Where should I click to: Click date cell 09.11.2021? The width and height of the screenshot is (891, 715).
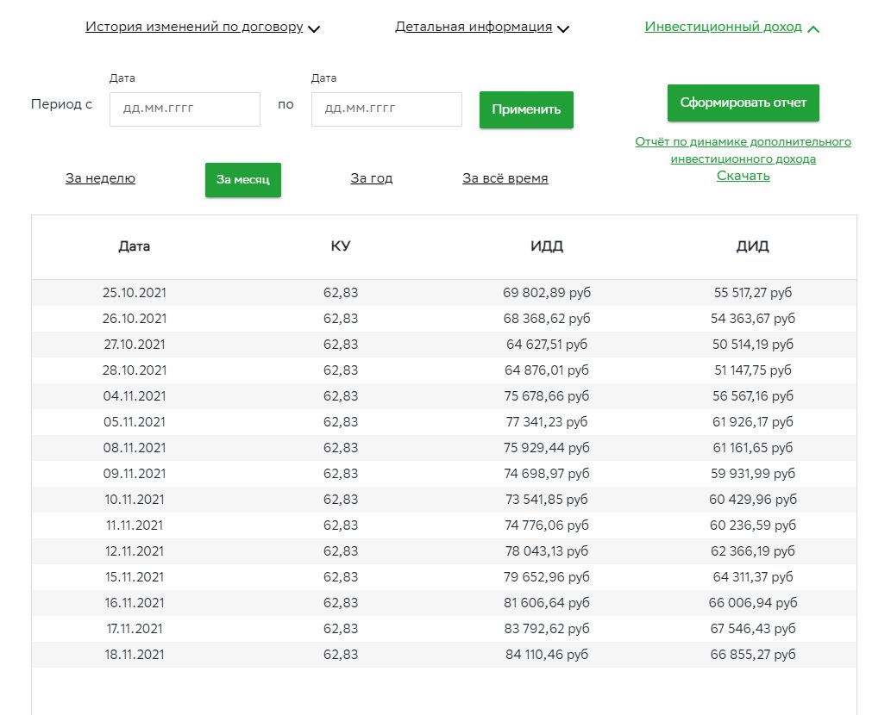[x=134, y=474]
